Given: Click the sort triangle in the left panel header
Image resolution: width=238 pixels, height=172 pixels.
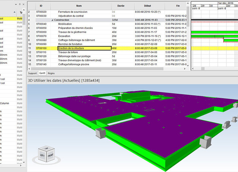Looking at the screenshot, I should click(x=14, y=12).
